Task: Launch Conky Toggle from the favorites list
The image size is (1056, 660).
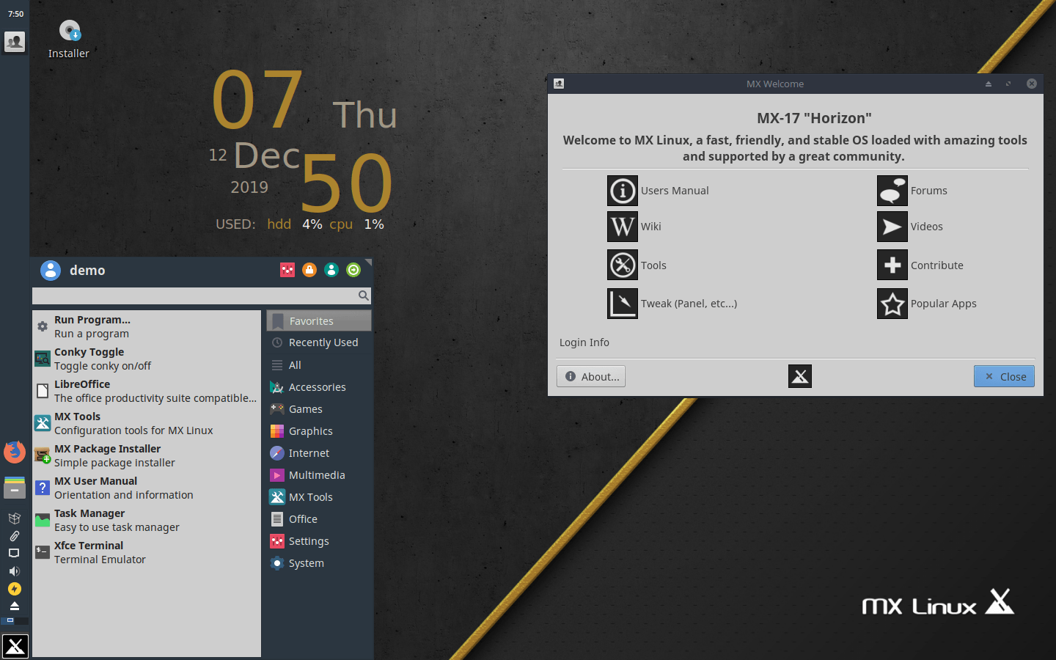Action: click(147, 359)
